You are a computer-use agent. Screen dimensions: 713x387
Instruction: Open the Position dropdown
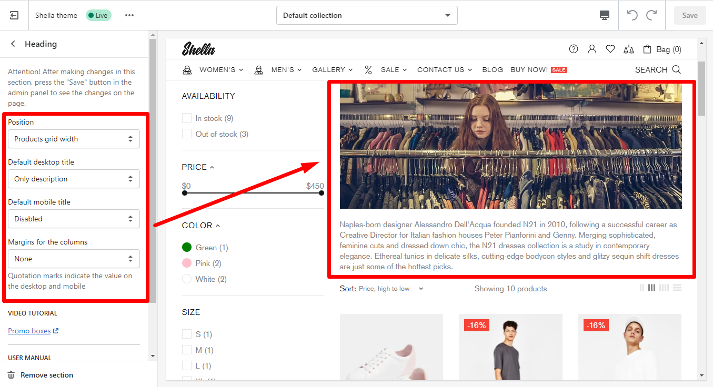pyautogui.click(x=74, y=139)
